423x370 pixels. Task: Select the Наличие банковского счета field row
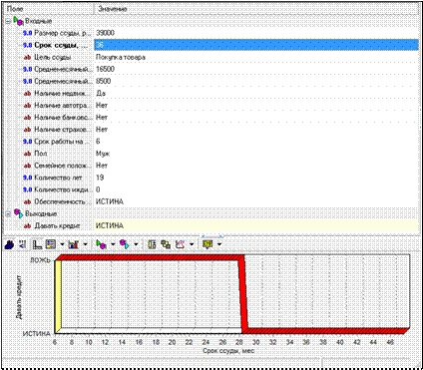point(211,118)
